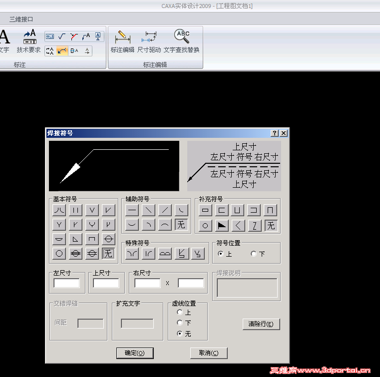This screenshot has height=377, width=380.
Task: Pick the half-oval backing weld symbol
Action: pos(59,239)
